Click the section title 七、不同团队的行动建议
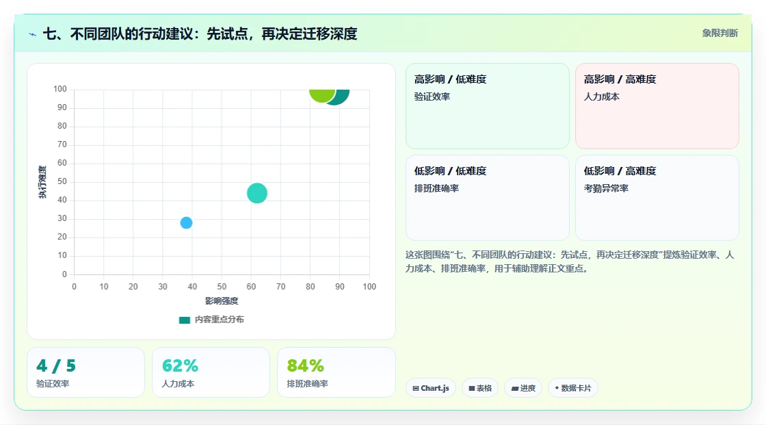 pos(200,34)
